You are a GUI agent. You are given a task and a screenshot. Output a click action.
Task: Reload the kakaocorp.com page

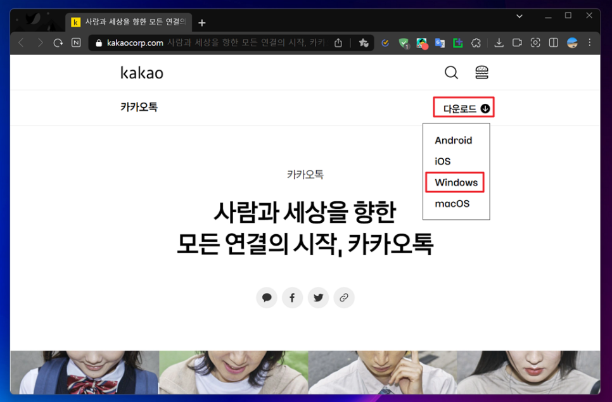(58, 43)
